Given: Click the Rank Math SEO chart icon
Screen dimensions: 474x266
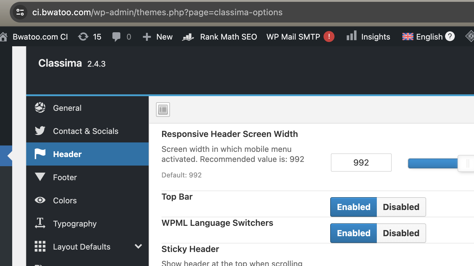Looking at the screenshot, I should [x=188, y=37].
